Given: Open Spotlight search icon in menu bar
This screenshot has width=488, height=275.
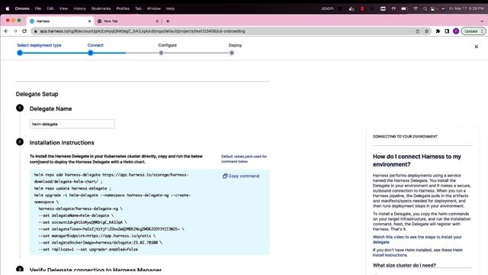Looking at the screenshot, I should [425, 8].
